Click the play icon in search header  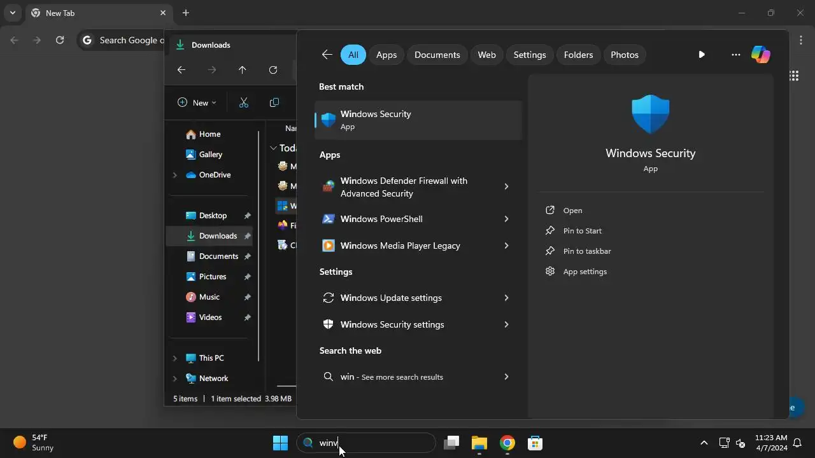point(701,55)
